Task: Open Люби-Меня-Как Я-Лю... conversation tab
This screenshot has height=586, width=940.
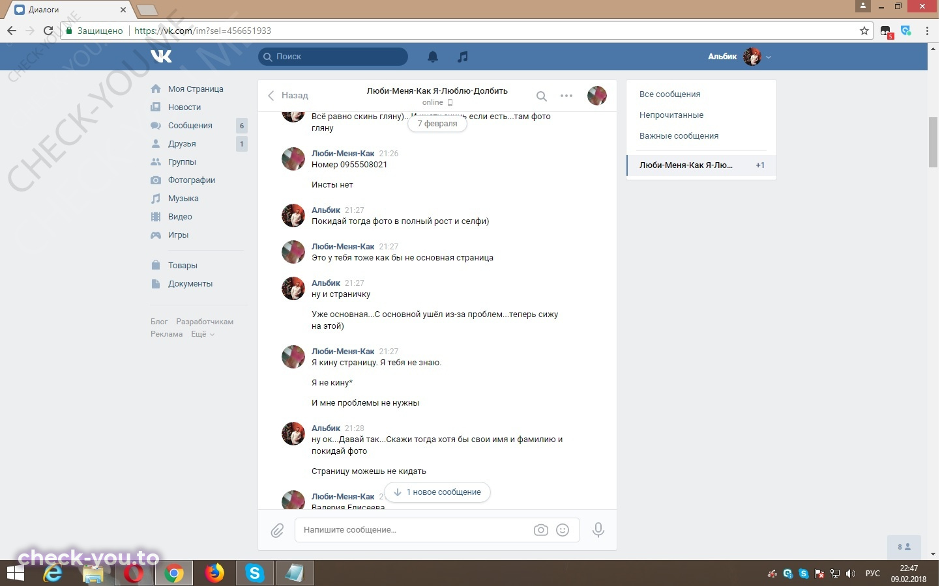Action: (701, 165)
